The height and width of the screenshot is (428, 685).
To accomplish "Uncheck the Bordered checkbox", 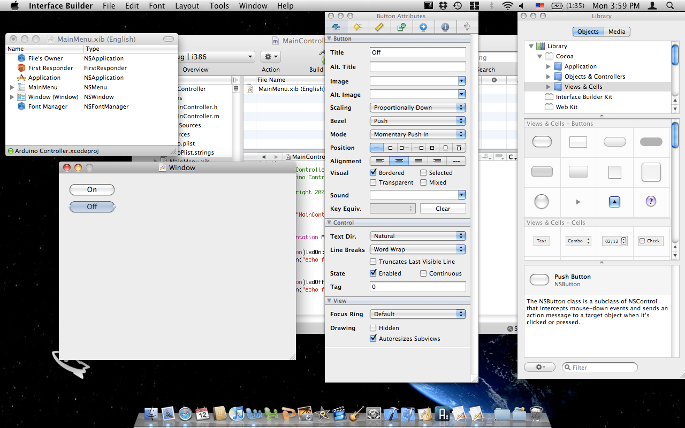I will coord(374,173).
